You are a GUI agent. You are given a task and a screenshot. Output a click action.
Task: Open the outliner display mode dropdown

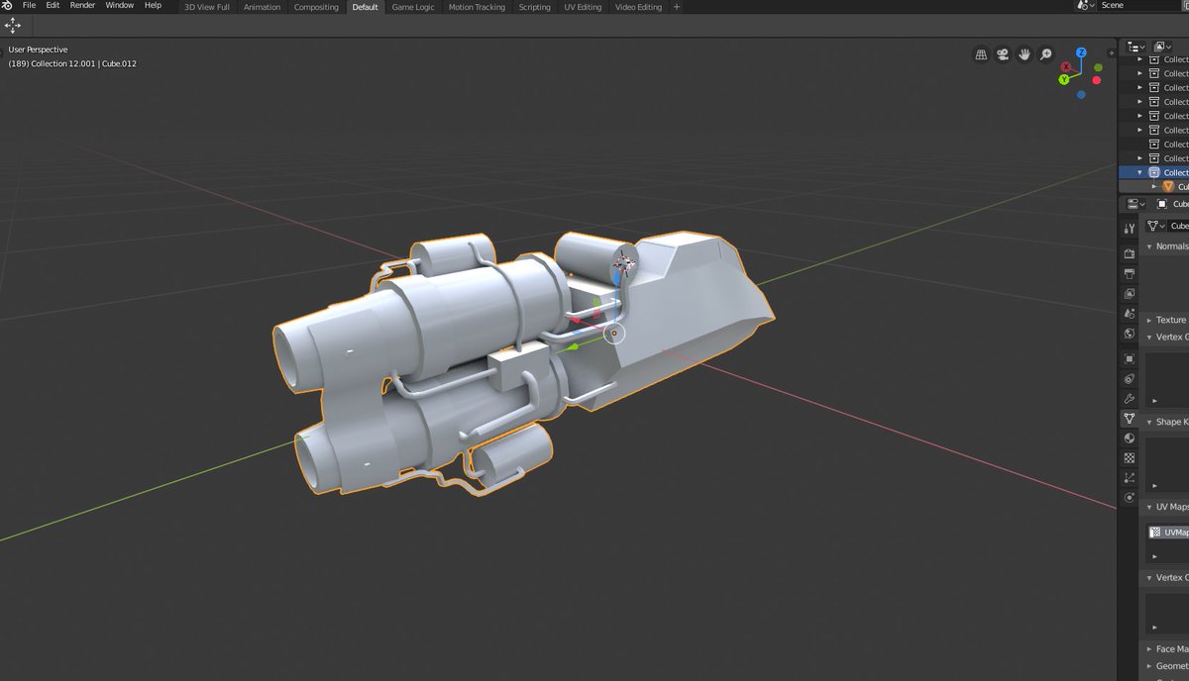1135,46
